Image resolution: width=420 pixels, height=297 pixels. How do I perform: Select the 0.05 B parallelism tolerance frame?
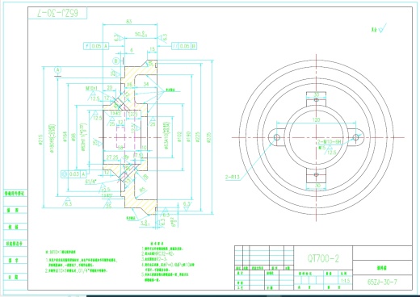pos(184,46)
